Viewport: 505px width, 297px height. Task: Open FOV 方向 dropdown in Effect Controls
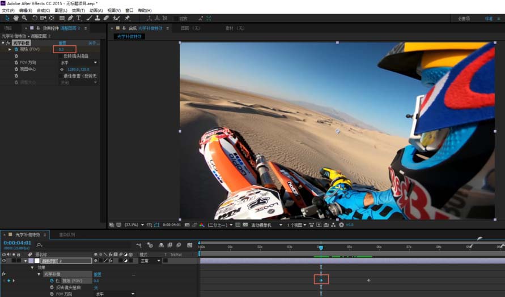[79, 62]
